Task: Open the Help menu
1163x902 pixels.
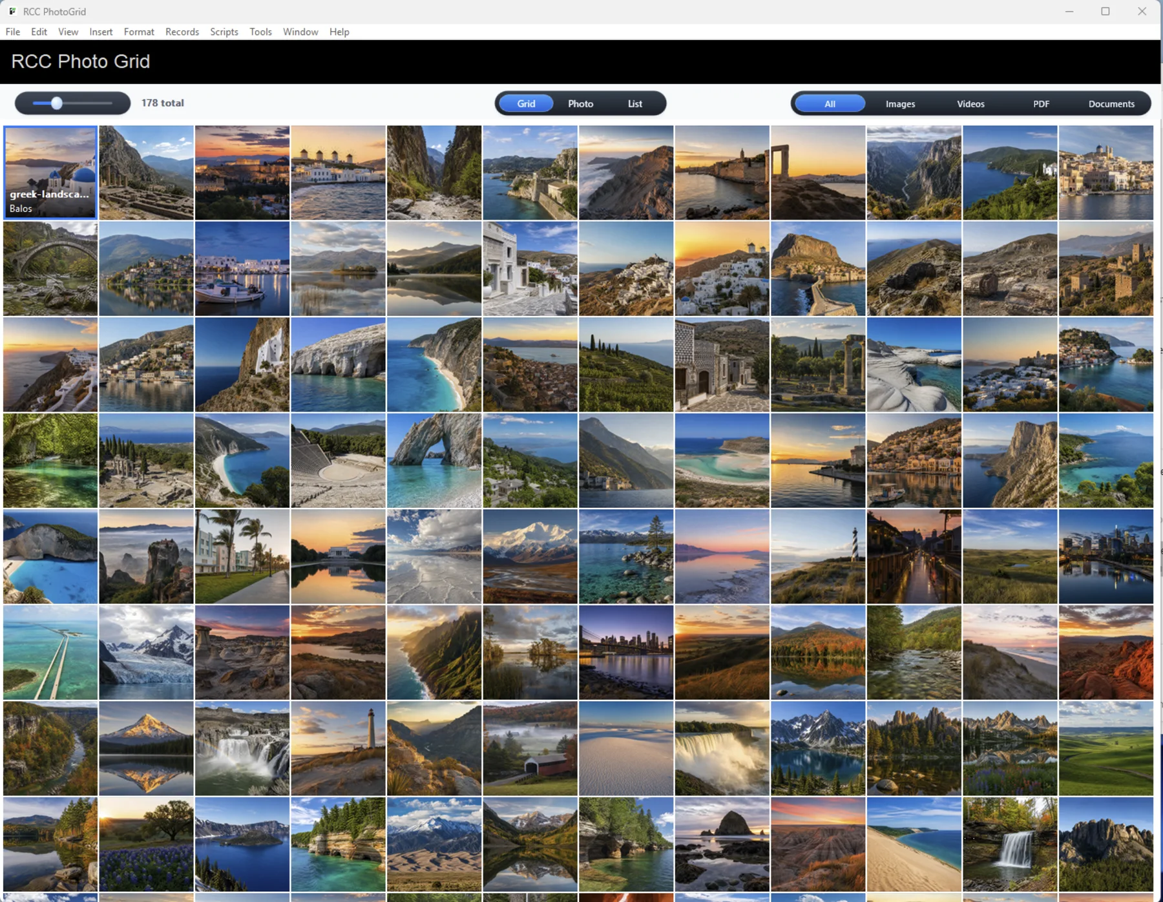Action: click(x=339, y=32)
